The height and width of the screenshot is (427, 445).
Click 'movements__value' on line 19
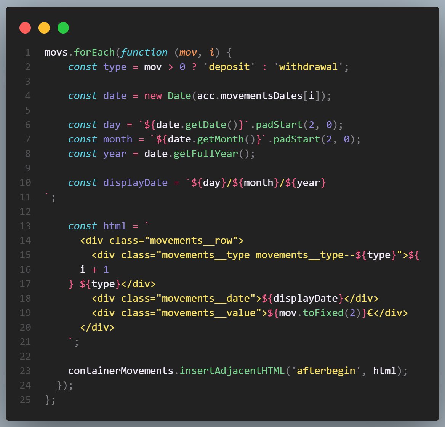(x=209, y=313)
